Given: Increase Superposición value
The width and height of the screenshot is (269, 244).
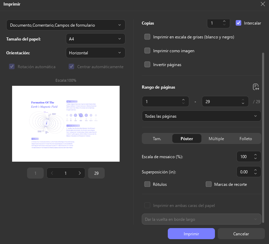Looking at the screenshot, I should (255, 170).
